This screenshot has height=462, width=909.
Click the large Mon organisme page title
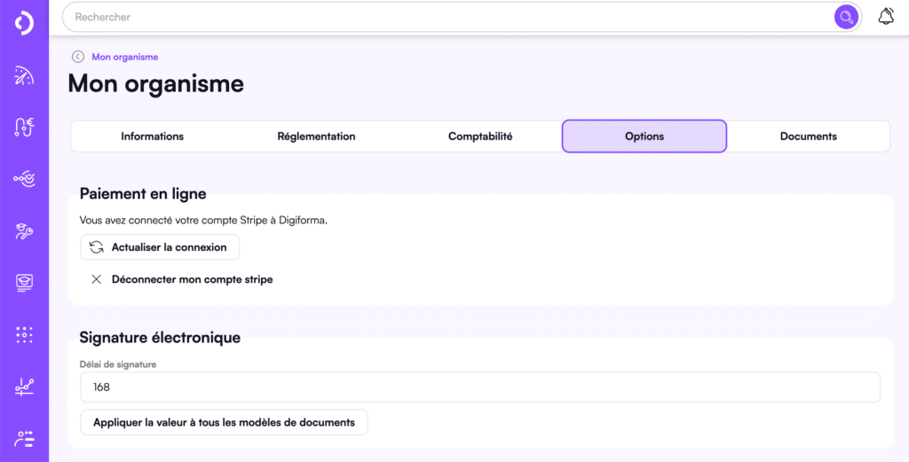(x=156, y=84)
